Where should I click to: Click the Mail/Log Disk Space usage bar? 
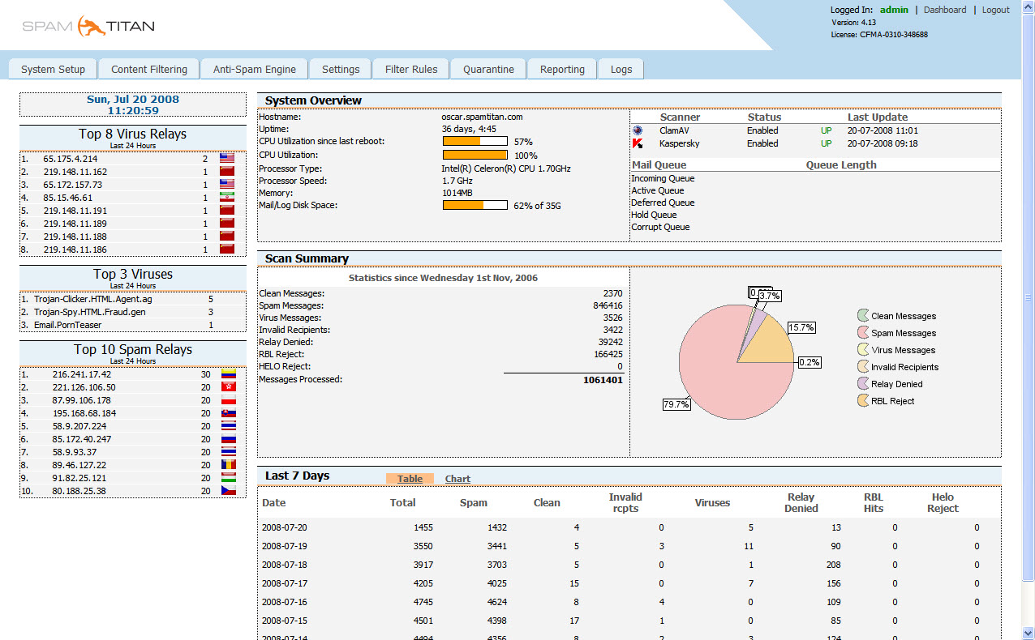click(x=475, y=206)
